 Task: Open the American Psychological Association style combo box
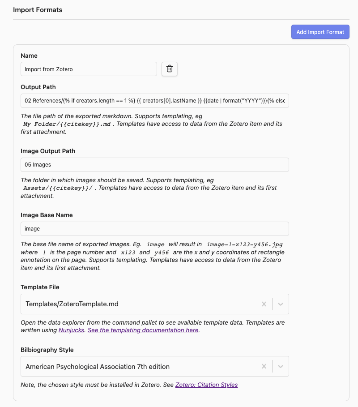tap(139, 366)
